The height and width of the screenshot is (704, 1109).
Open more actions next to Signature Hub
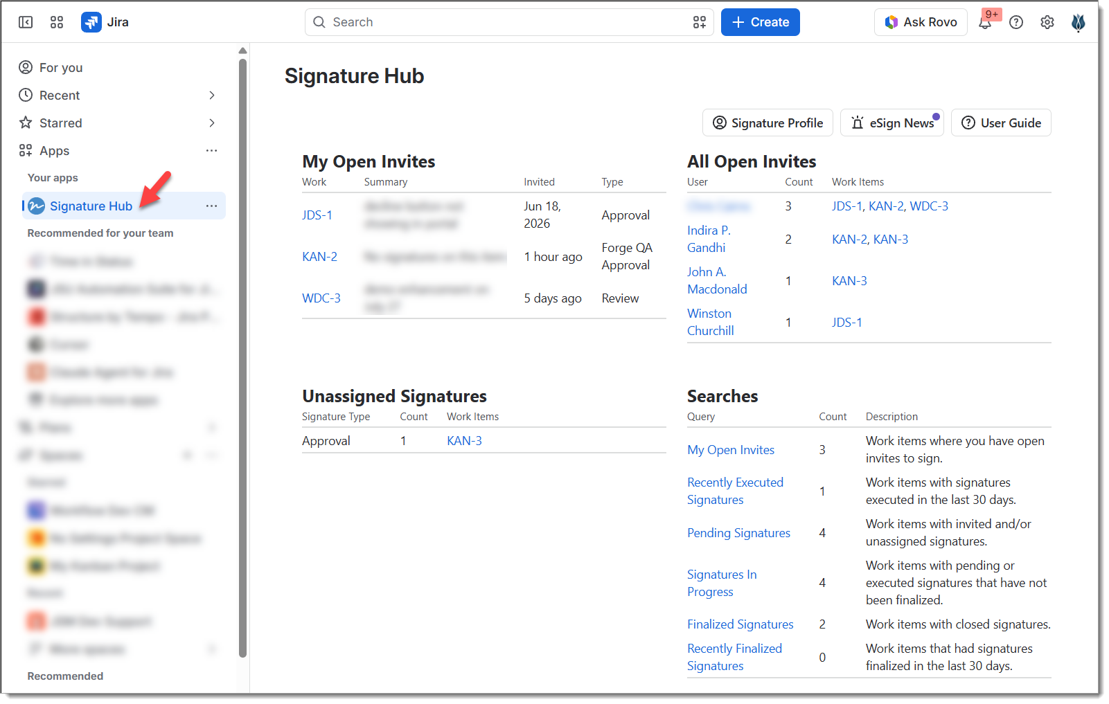[x=211, y=206]
